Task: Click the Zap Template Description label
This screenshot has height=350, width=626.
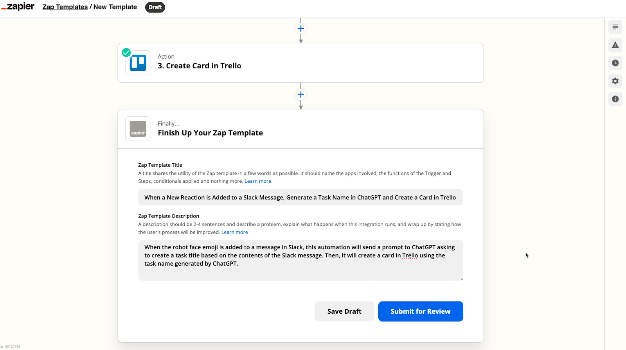Action: pos(169,216)
